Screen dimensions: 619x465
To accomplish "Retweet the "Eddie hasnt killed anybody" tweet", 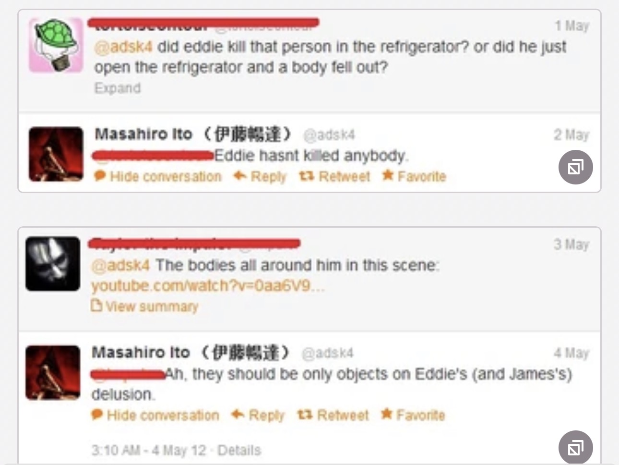I will (334, 176).
